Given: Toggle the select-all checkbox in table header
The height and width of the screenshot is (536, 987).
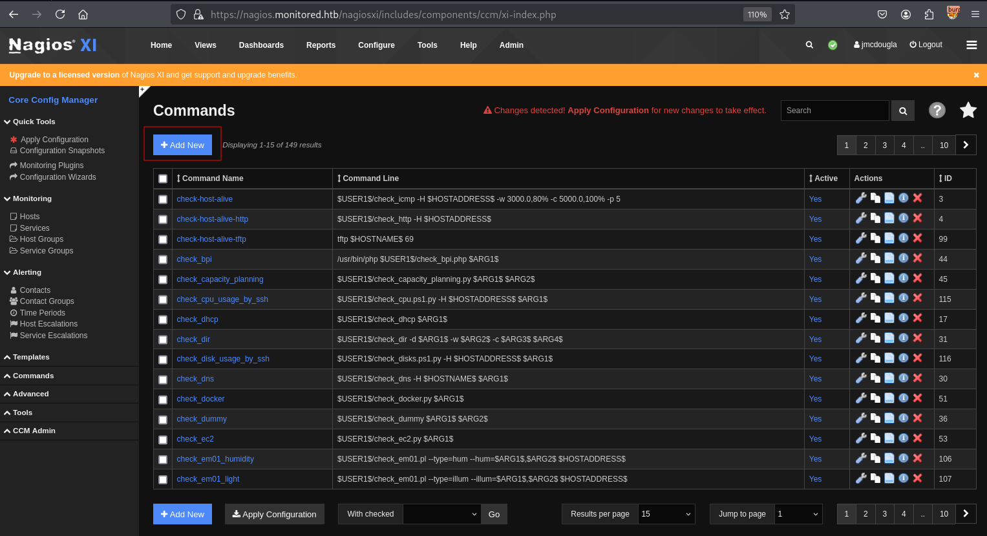Looking at the screenshot, I should coord(163,178).
